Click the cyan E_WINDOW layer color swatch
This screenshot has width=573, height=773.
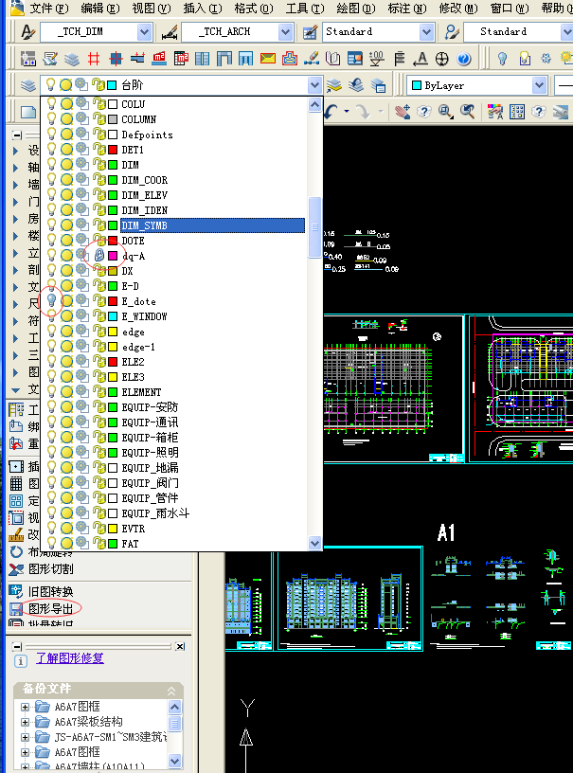113,316
